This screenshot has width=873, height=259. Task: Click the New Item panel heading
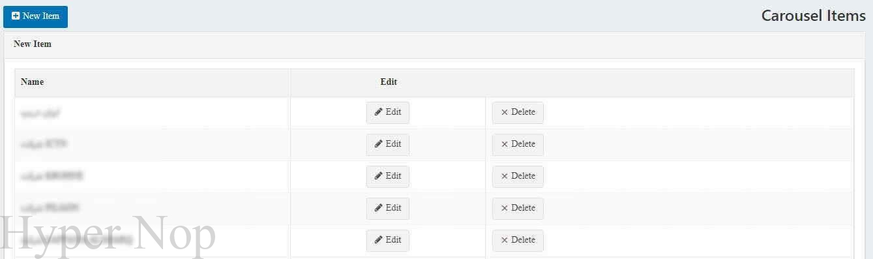click(33, 44)
